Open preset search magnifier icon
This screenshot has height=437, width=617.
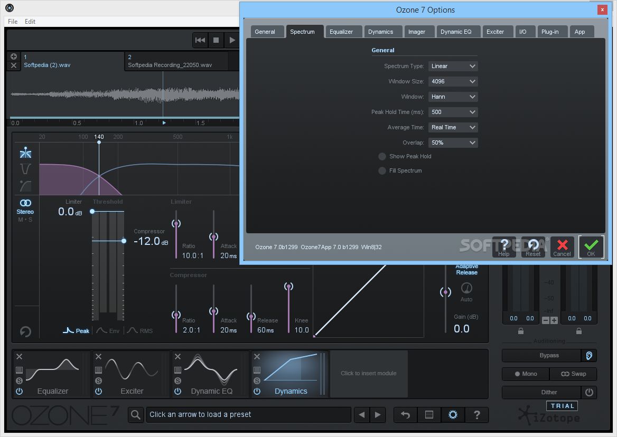pyautogui.click(x=136, y=415)
